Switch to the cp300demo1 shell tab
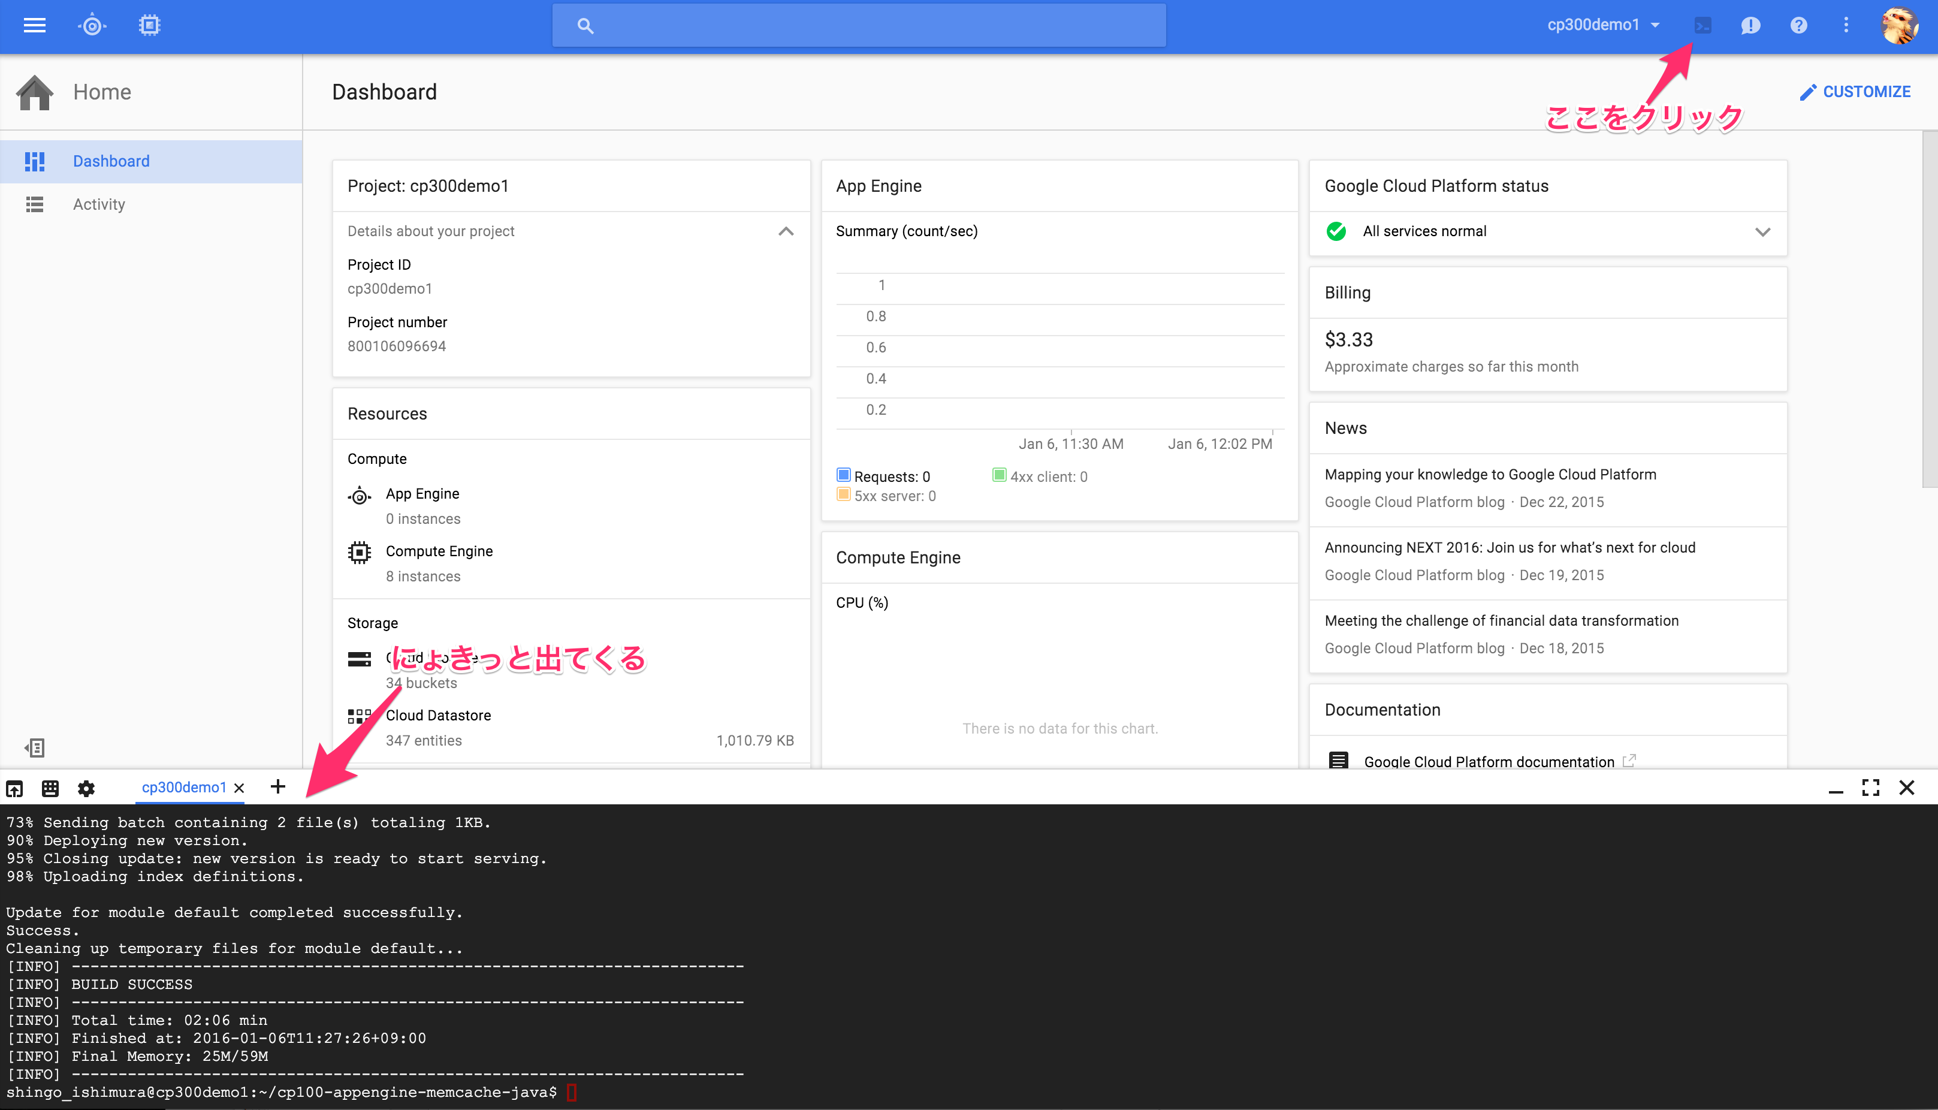This screenshot has width=1938, height=1110. click(183, 788)
